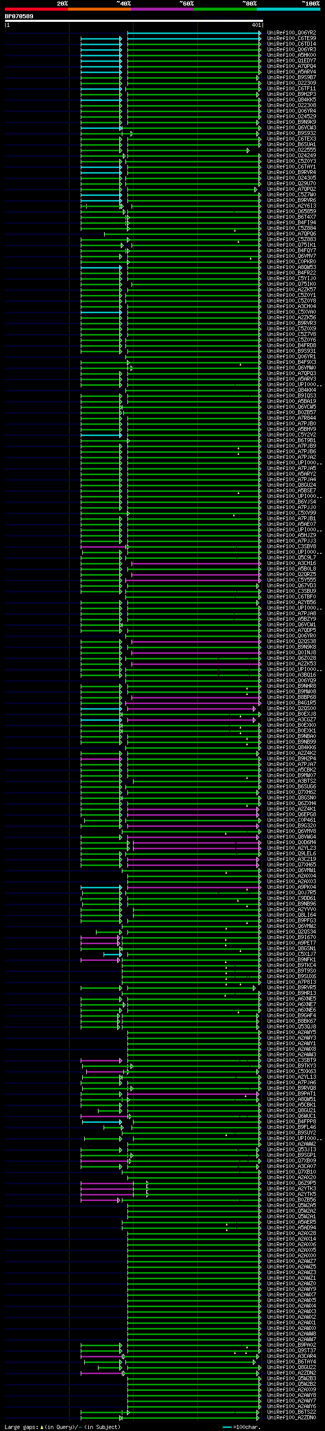The height and width of the screenshot is (1431, 325).
Task: Open UniRef100_B9N9K9 from the hit list
Action: coord(291,122)
